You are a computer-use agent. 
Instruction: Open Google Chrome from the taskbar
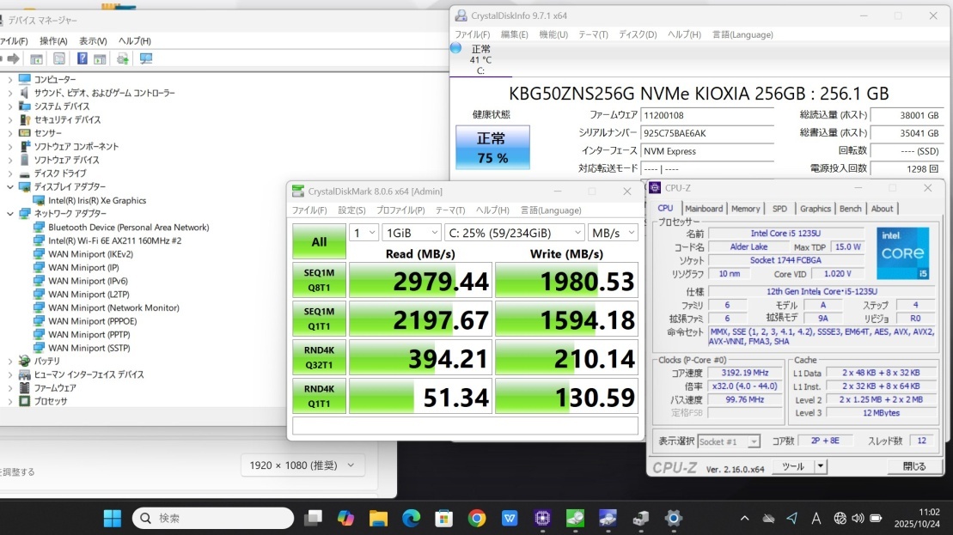pyautogui.click(x=477, y=518)
